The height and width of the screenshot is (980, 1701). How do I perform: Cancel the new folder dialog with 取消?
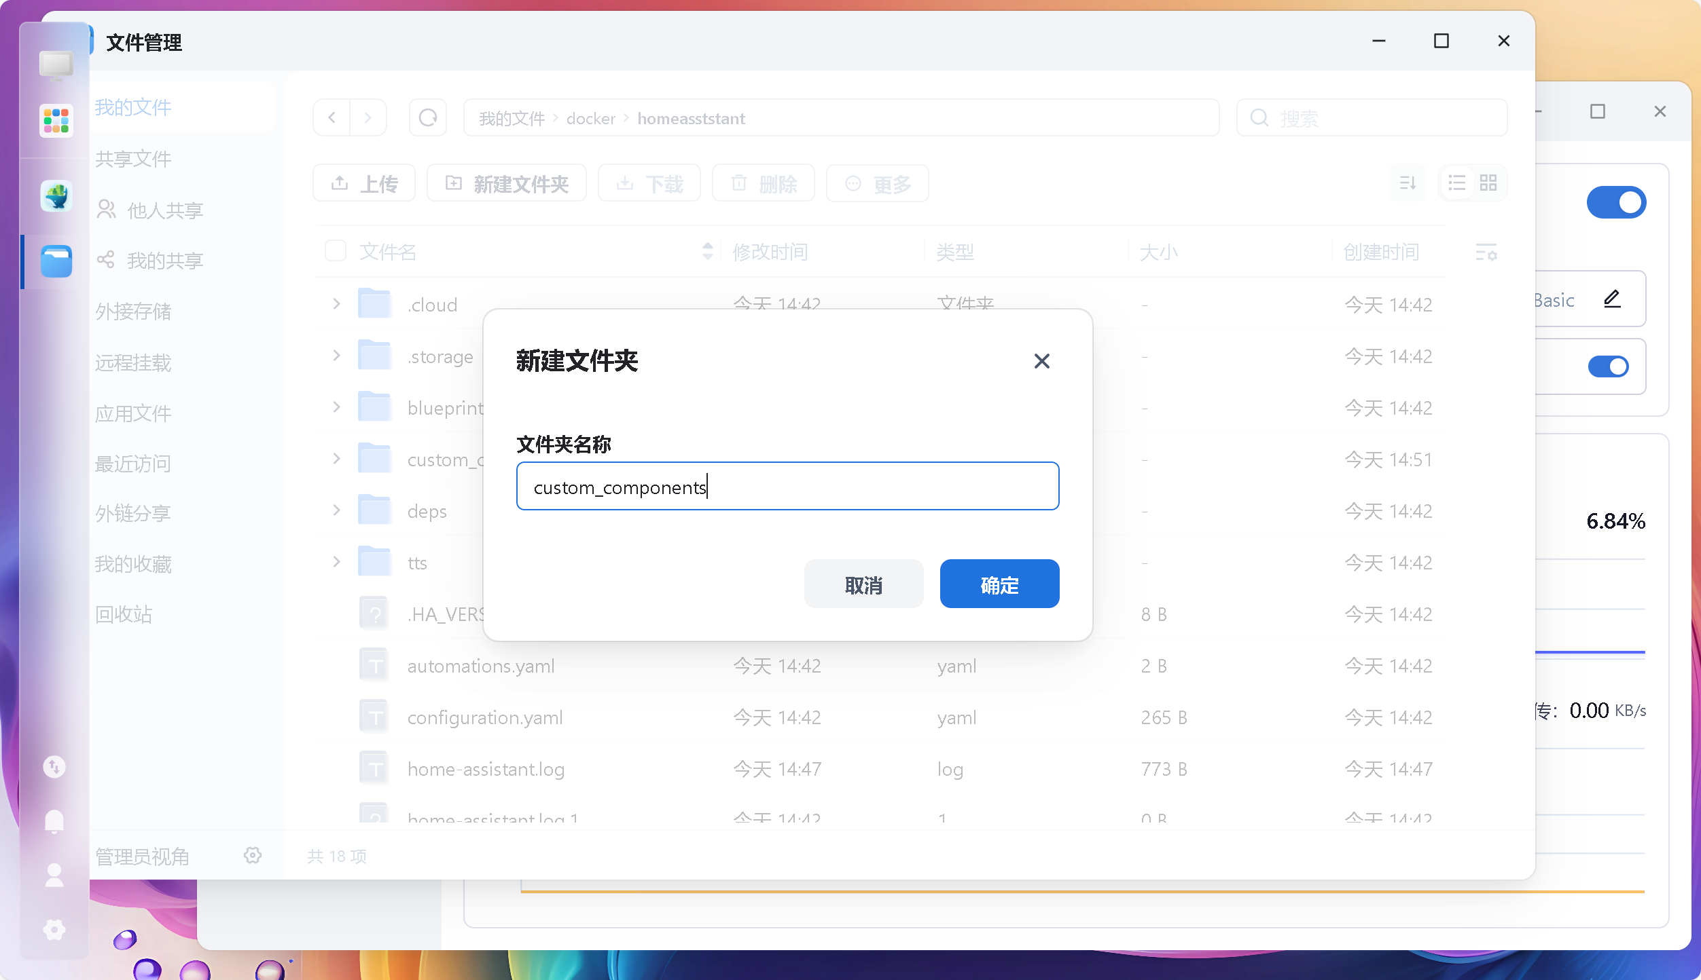(863, 584)
